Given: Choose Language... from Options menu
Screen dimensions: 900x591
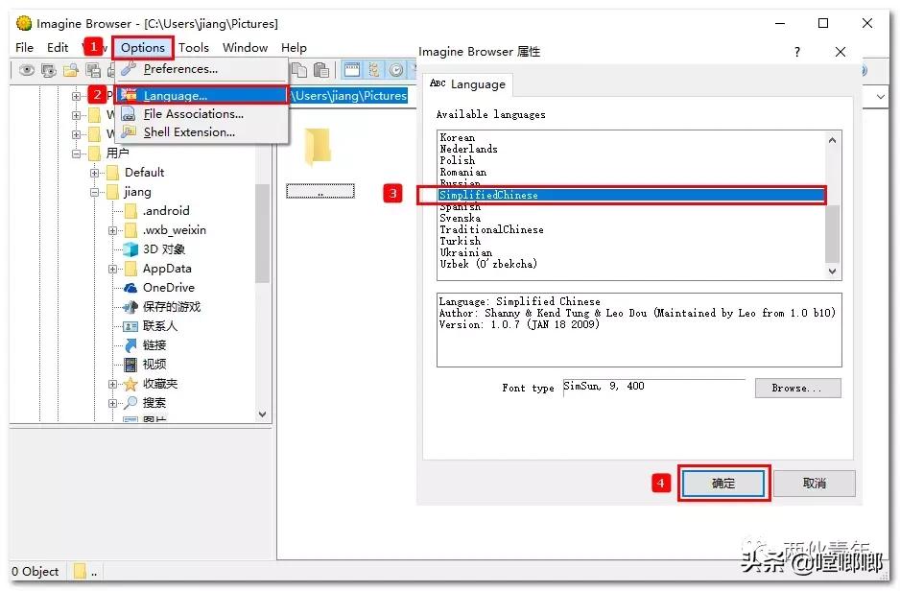Looking at the screenshot, I should click(x=201, y=95).
